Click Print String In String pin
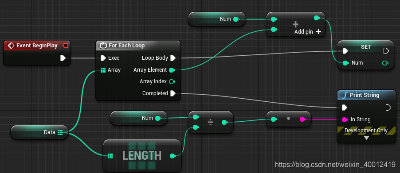Image resolution: width=400 pixels, height=173 pixels. coord(345,119)
